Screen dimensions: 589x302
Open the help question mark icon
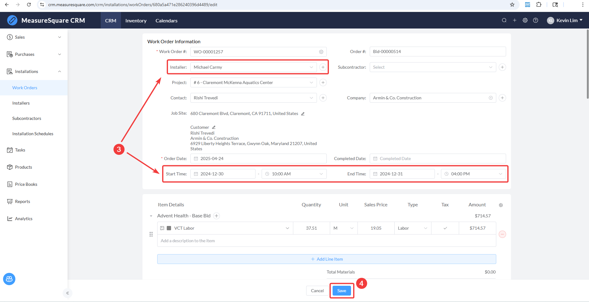coord(536,20)
